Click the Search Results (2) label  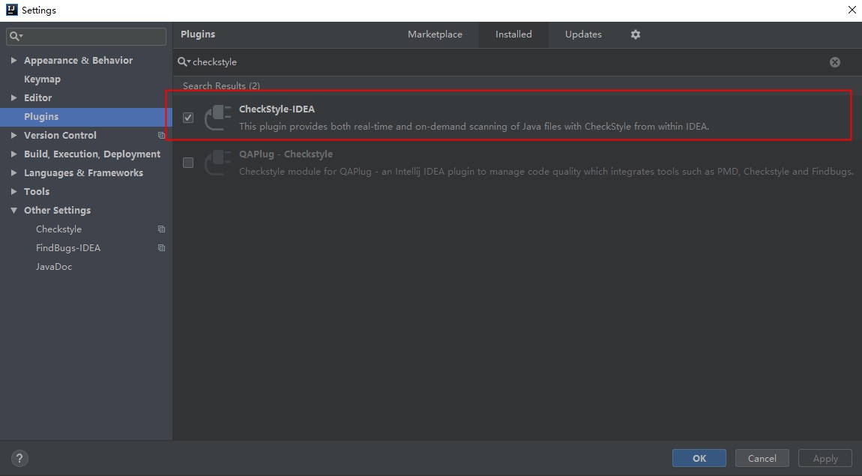pos(221,85)
